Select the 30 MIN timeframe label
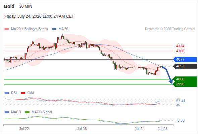Screen dimensions: 198x134 [x=26, y=6]
